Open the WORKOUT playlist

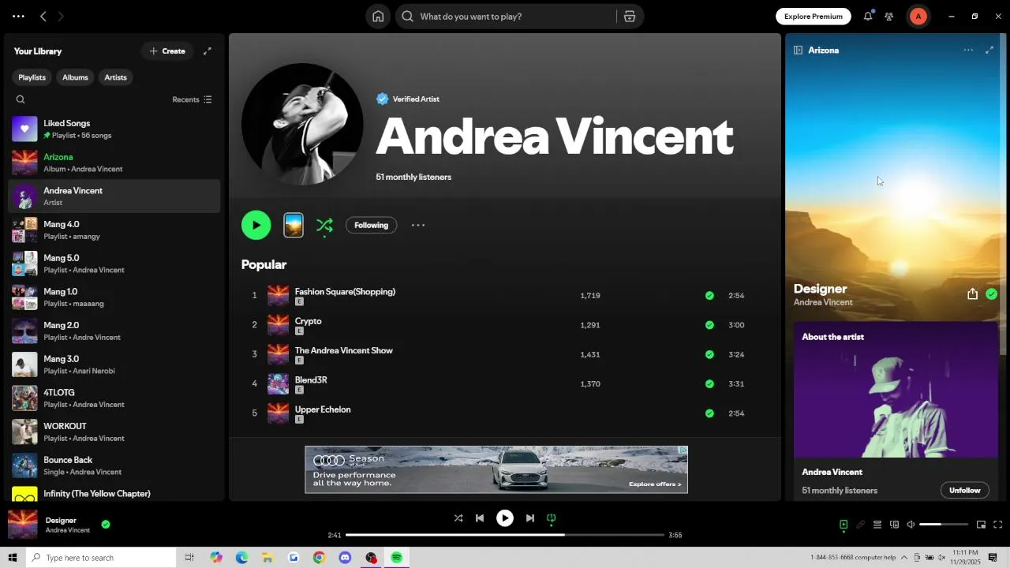click(x=114, y=432)
